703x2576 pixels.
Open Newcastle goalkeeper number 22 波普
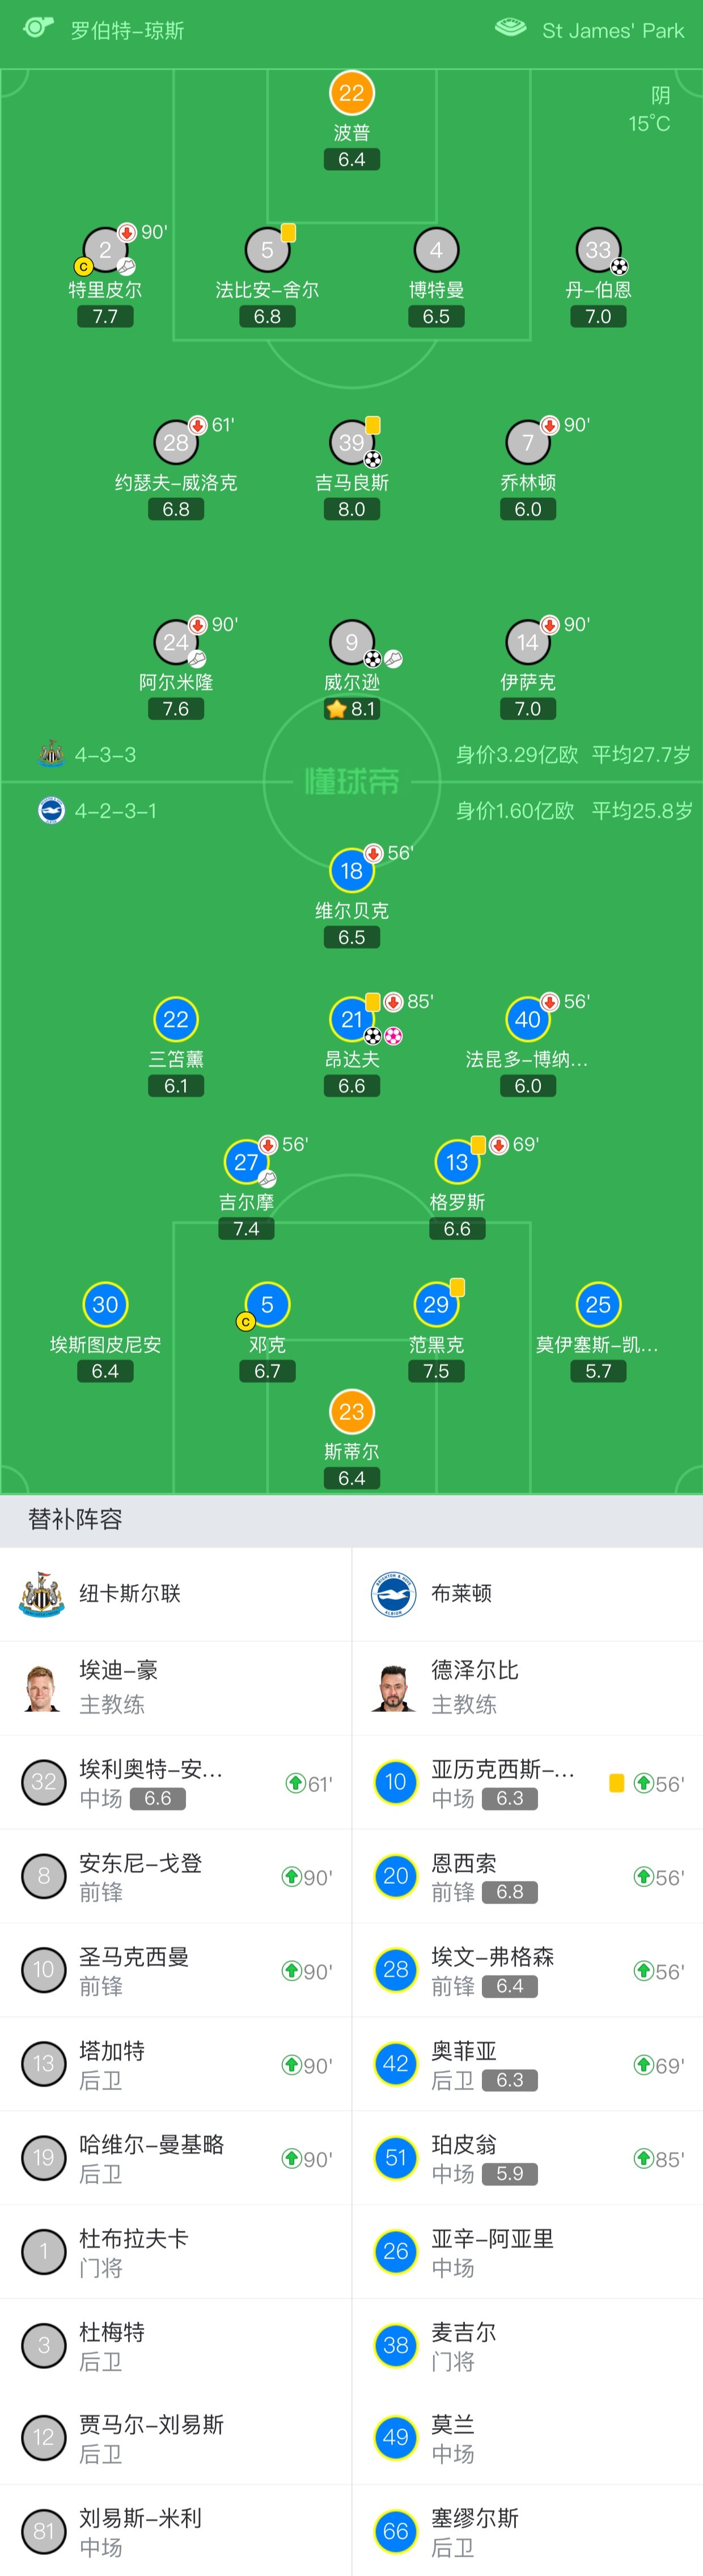(352, 93)
